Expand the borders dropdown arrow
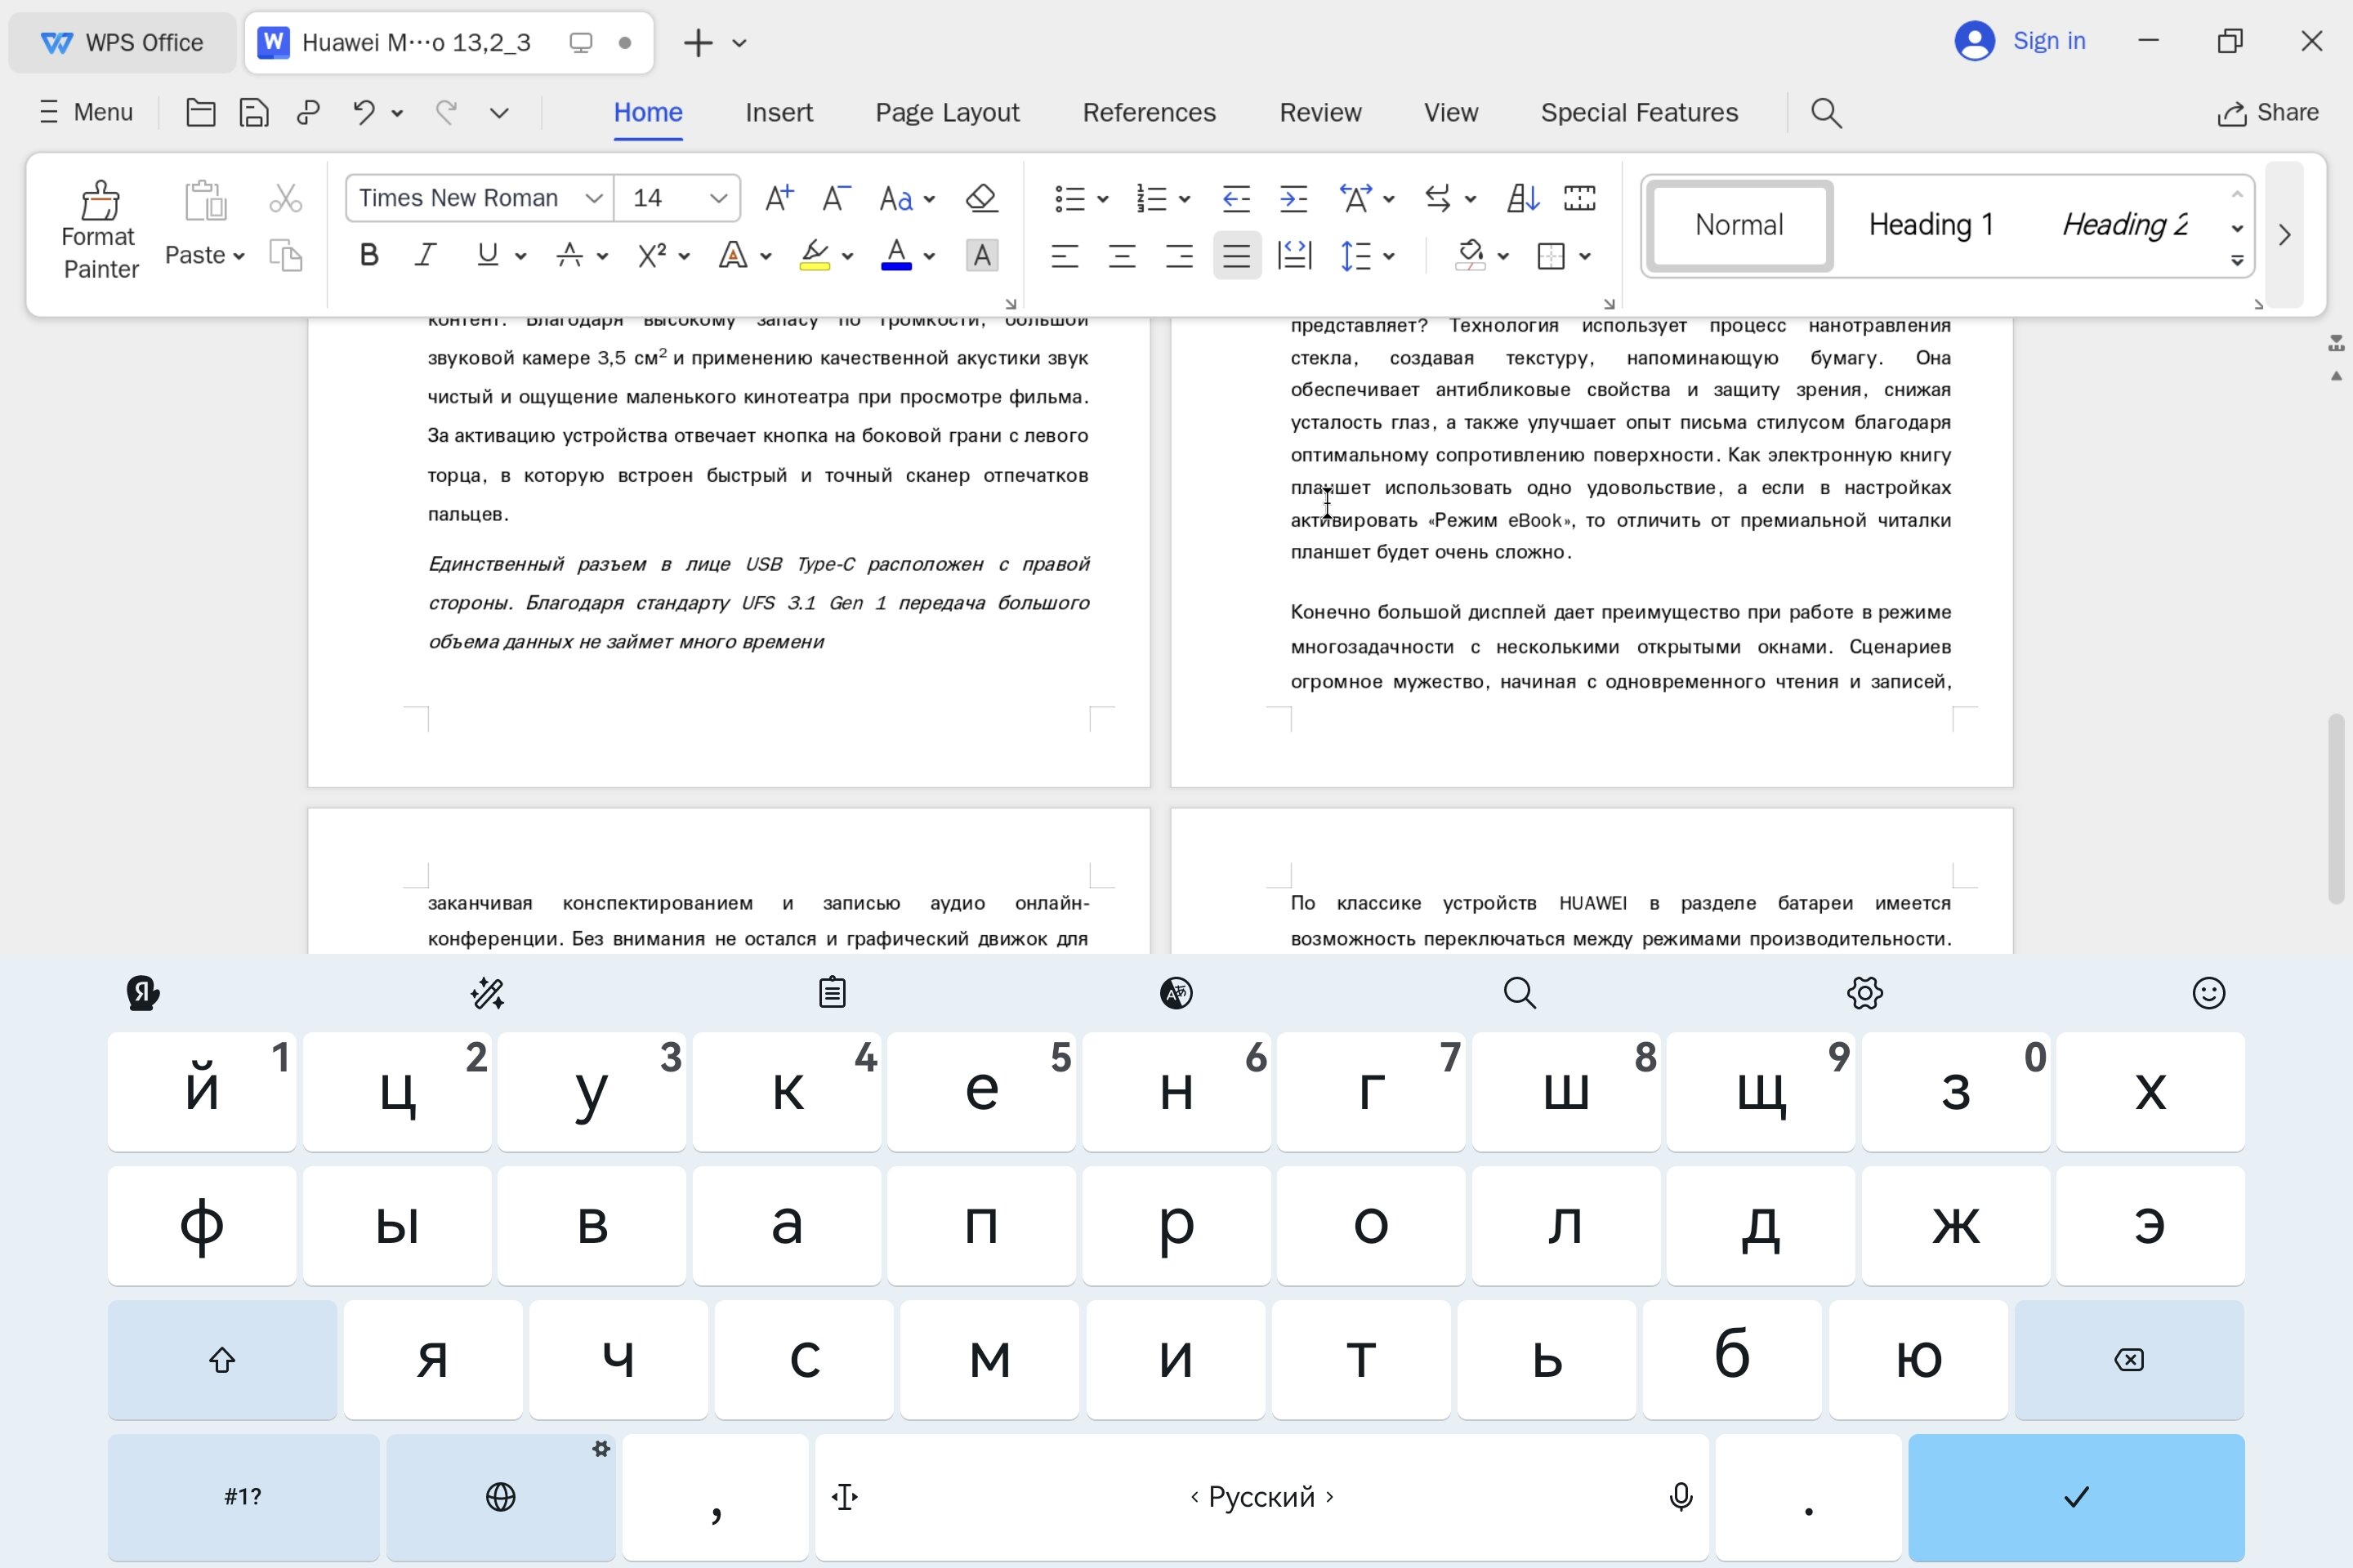This screenshot has width=2353, height=1568. point(1585,257)
